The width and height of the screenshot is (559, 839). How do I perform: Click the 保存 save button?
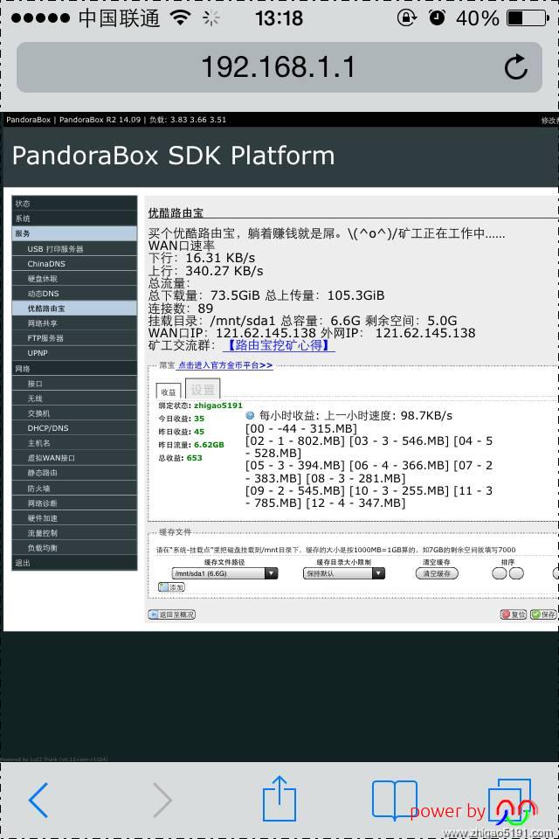[x=543, y=614]
